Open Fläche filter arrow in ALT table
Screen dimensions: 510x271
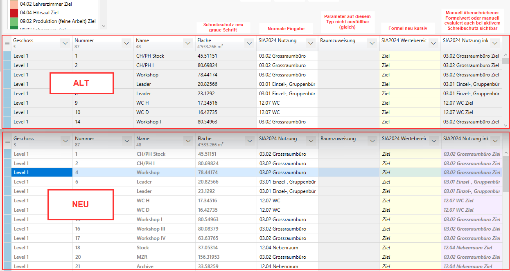coord(249,43)
